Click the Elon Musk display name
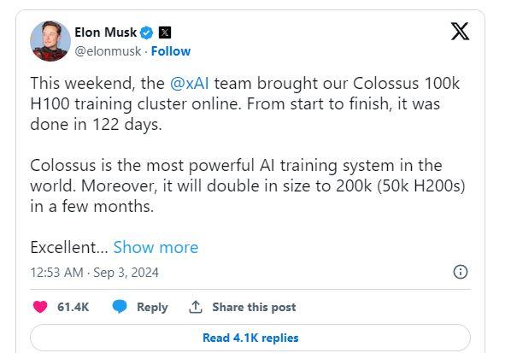The image size is (511, 353). 106,32
